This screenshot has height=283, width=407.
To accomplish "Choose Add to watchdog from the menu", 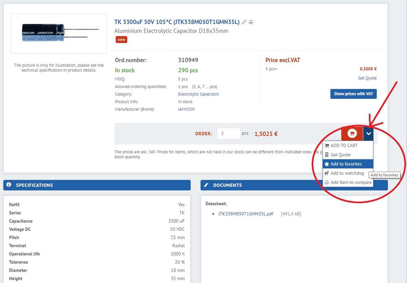I will pyautogui.click(x=348, y=173).
